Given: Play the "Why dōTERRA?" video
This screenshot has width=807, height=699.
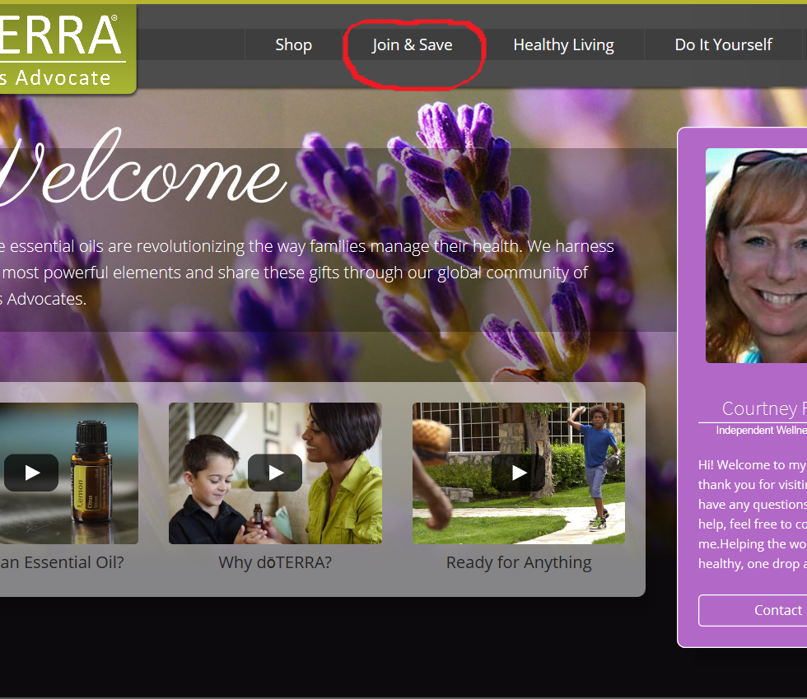Looking at the screenshot, I should [x=275, y=473].
